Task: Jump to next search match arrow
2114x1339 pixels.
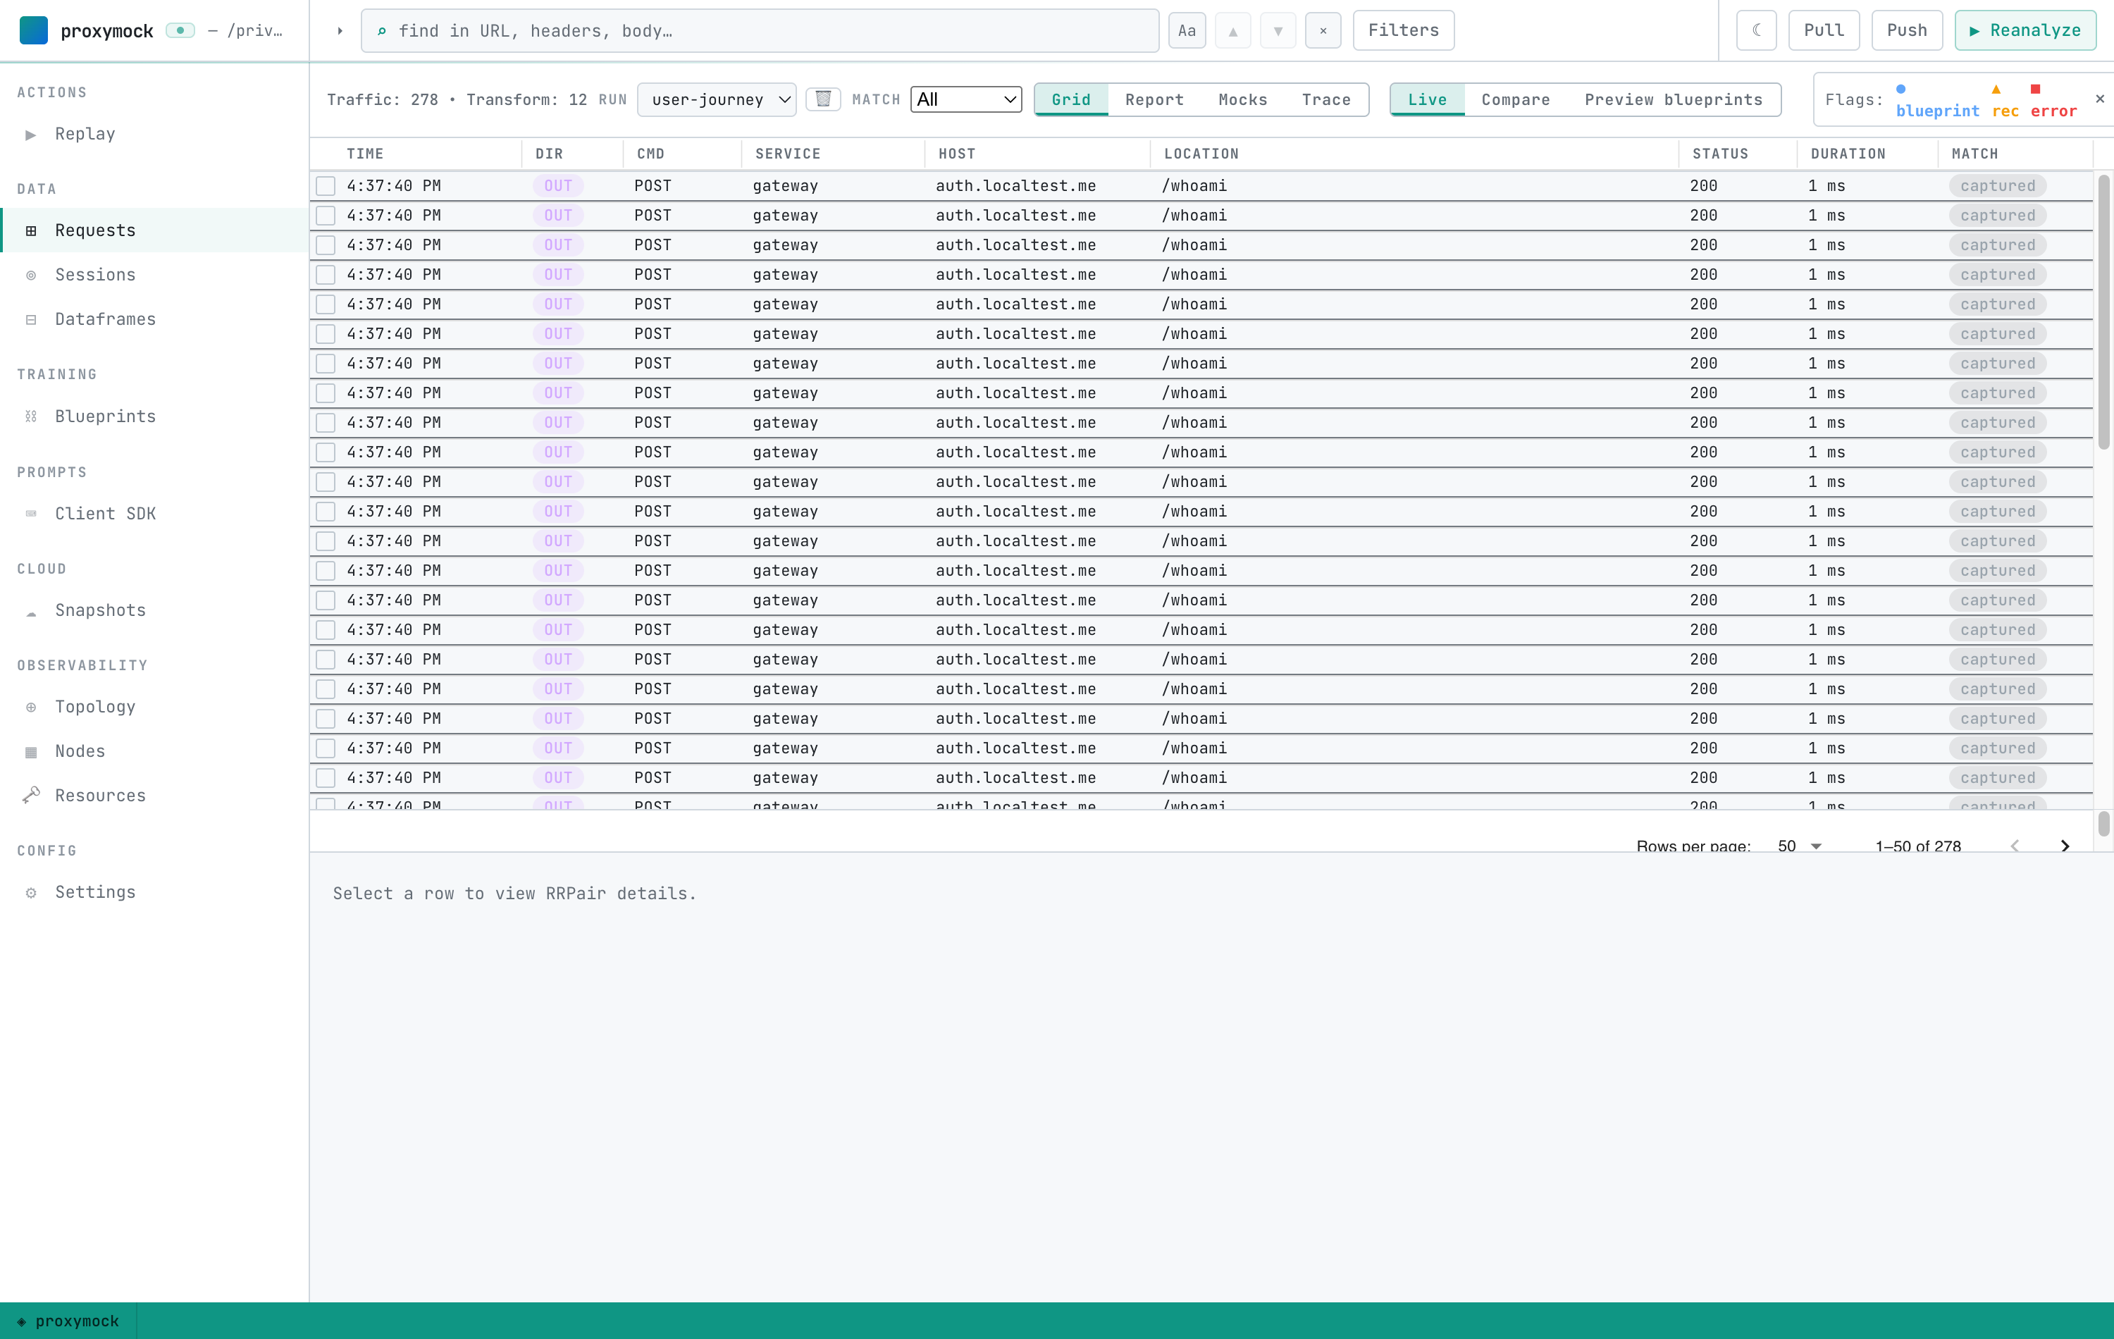Action: [x=1278, y=31]
